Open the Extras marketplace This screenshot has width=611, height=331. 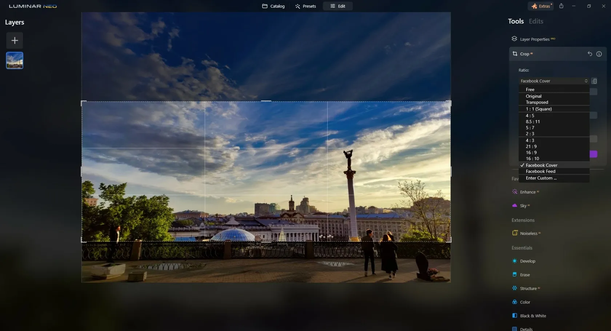pos(541,6)
